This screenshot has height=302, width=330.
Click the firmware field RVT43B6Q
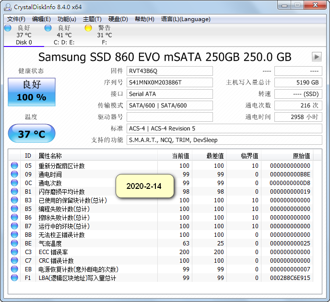[170, 71]
